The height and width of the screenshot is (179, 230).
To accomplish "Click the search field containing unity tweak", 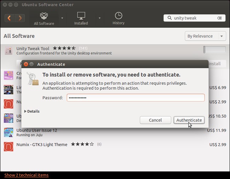I will click(195, 18).
